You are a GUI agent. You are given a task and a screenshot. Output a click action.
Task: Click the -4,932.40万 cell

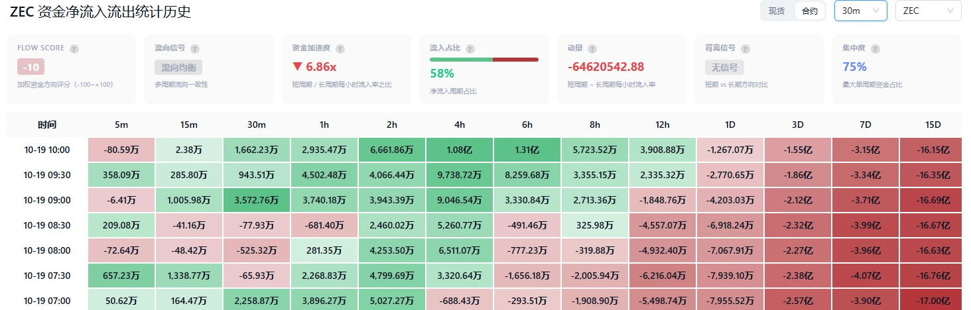[x=663, y=251]
